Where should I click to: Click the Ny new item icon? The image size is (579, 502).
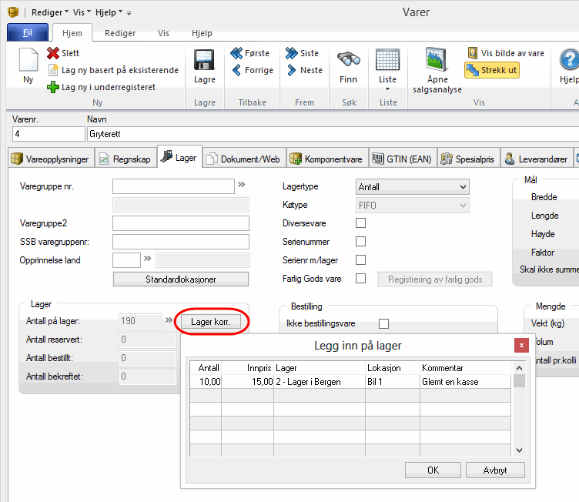[28, 64]
